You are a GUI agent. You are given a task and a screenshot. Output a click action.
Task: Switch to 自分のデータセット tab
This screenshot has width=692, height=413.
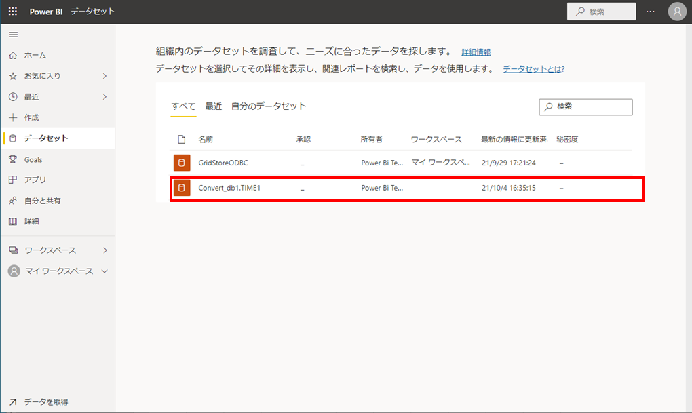tap(269, 106)
